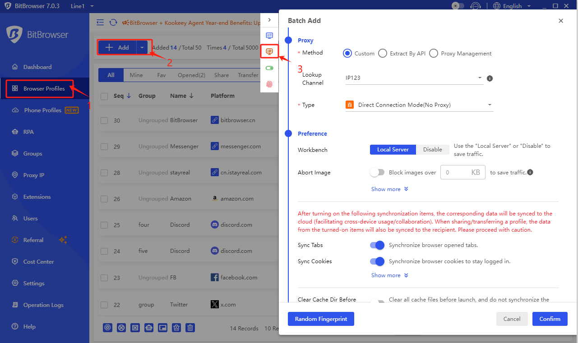Switch to the Share tab
Screen dimensions: 578x343
(222, 75)
